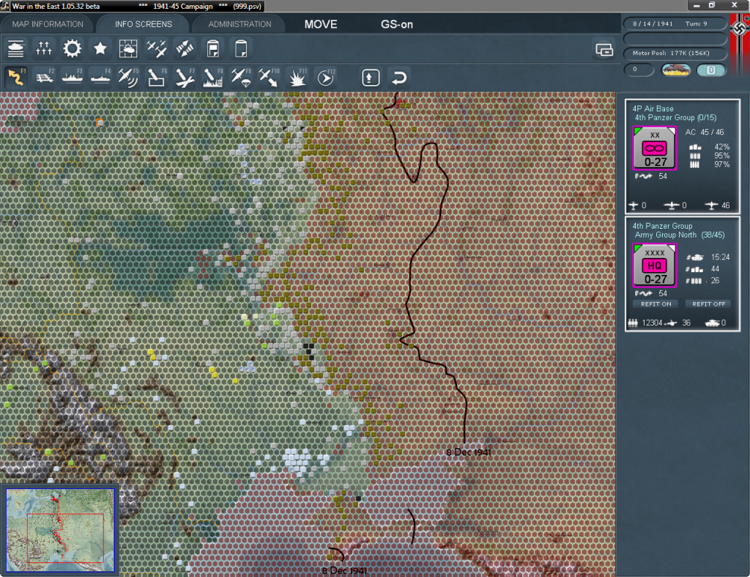Viewport: 750px width, 577px height.
Task: Click the upload arrow box icon
Action: click(371, 78)
